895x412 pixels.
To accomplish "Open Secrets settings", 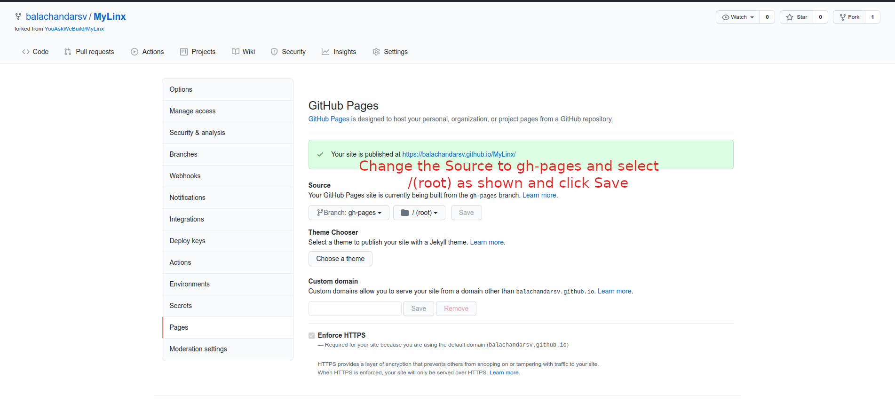I will click(228, 306).
